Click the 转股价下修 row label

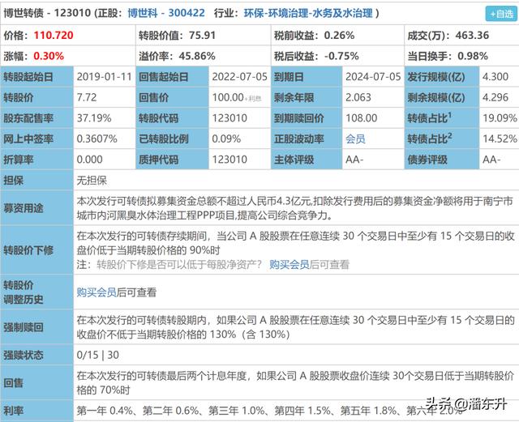[28, 250]
